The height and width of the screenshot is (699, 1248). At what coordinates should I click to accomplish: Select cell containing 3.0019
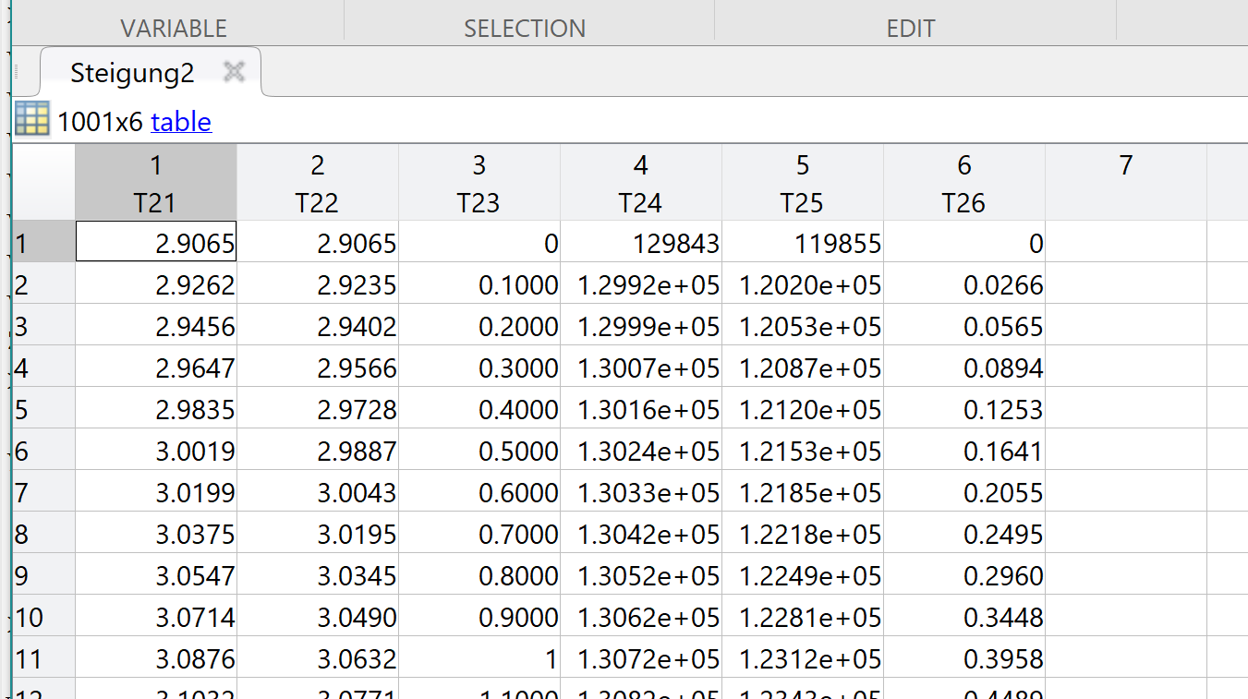coord(156,452)
